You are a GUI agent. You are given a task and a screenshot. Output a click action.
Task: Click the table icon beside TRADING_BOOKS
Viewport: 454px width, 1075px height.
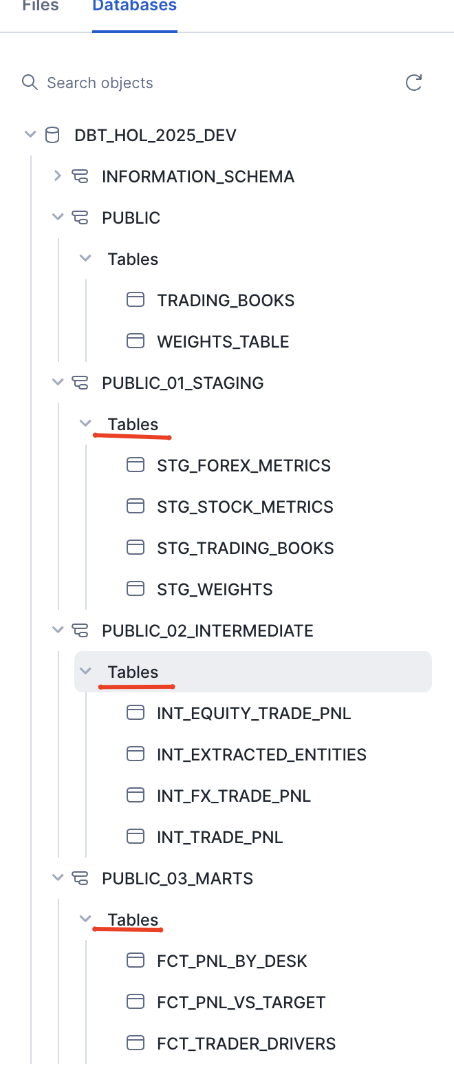click(x=136, y=300)
